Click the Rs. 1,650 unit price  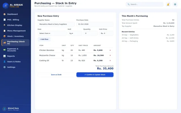[x=83, y=55]
